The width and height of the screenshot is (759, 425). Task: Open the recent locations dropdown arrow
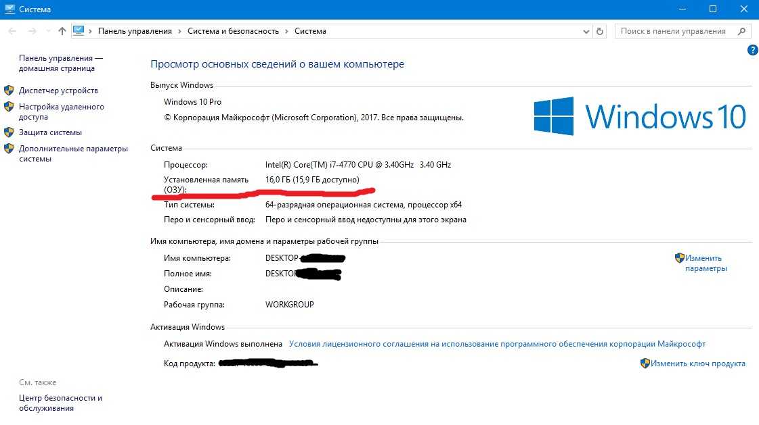[48, 31]
